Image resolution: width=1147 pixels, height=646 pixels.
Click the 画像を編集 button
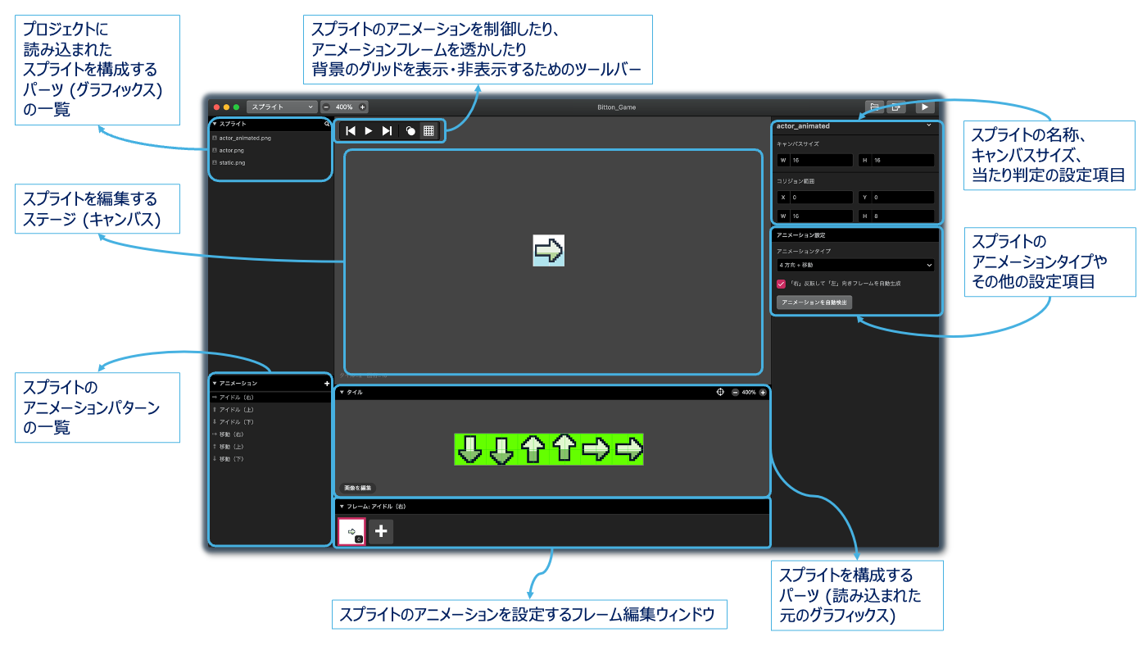click(357, 488)
